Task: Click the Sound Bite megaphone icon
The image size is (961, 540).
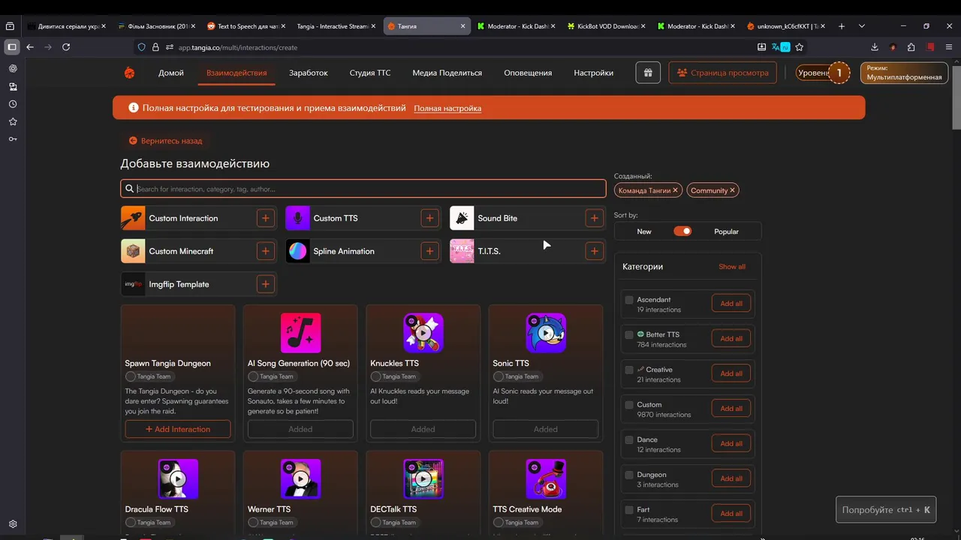Action: point(462,218)
